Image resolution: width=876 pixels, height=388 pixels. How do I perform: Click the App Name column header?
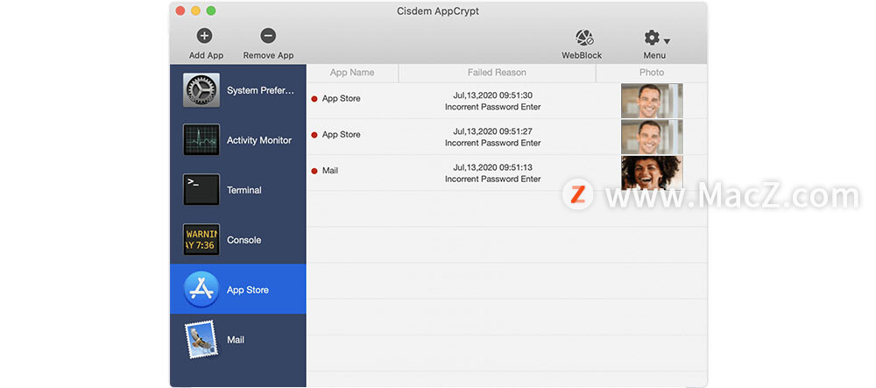[x=352, y=73]
